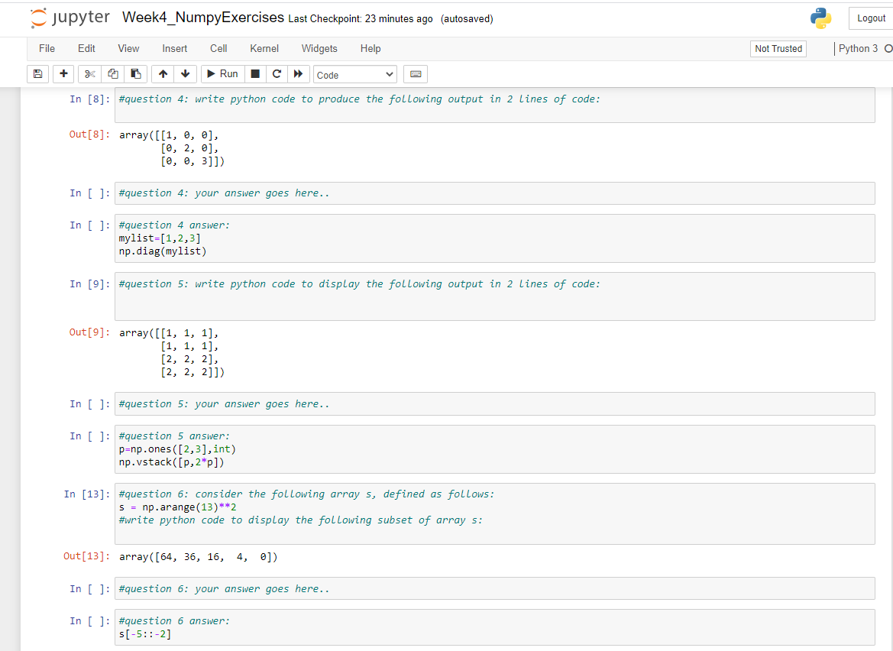Open the Widgets menu

[319, 48]
